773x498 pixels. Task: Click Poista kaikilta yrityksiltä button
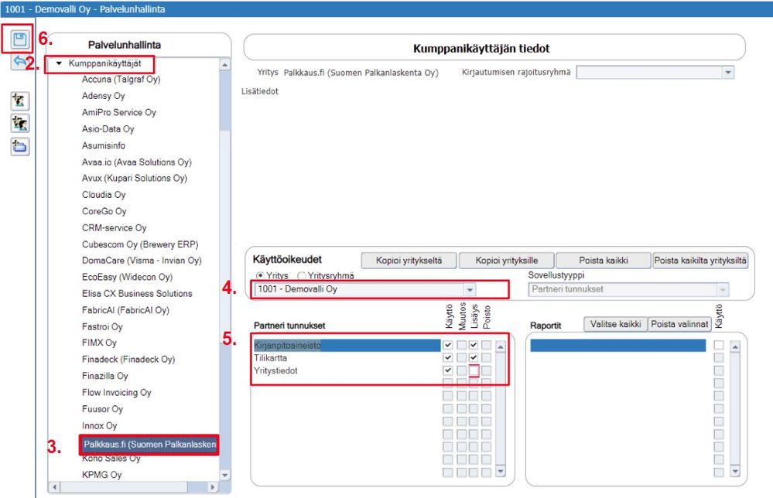tap(700, 260)
